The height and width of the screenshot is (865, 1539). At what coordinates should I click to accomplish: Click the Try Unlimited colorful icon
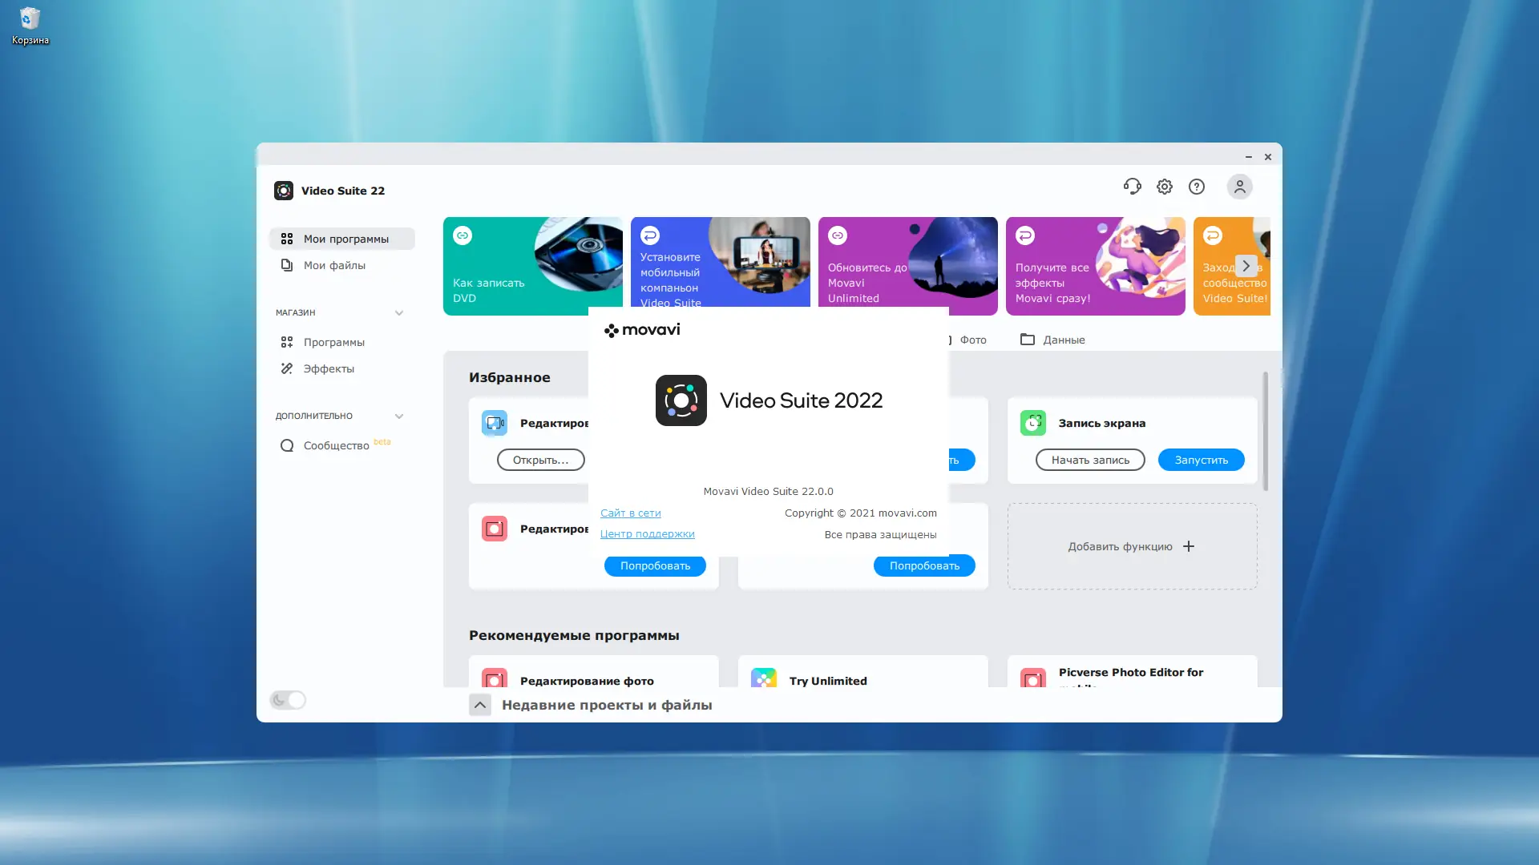coord(763,679)
